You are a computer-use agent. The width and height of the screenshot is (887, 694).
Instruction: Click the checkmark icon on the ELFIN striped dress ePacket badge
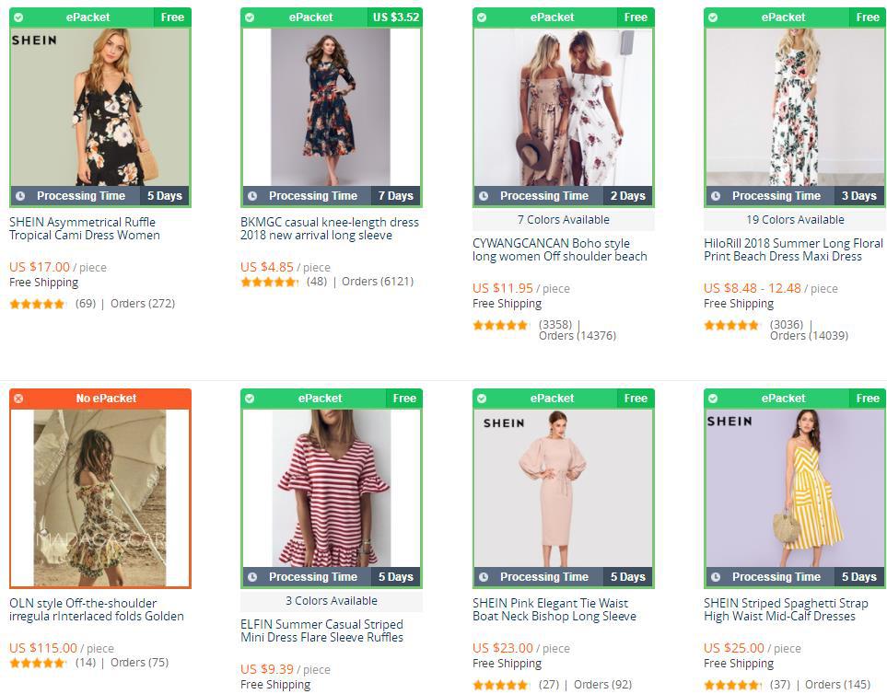[x=251, y=398]
